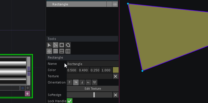This screenshot has height=103, width=208.
Task: Choose the freeform shape tool
Action: point(68,45)
